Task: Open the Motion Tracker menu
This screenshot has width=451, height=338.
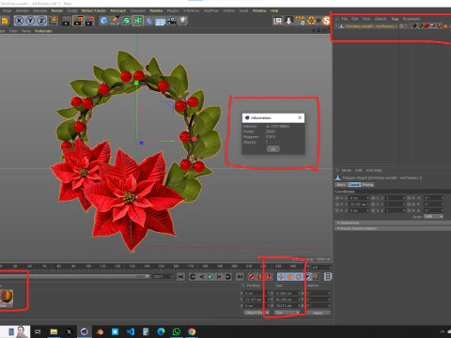Action: 94,10
